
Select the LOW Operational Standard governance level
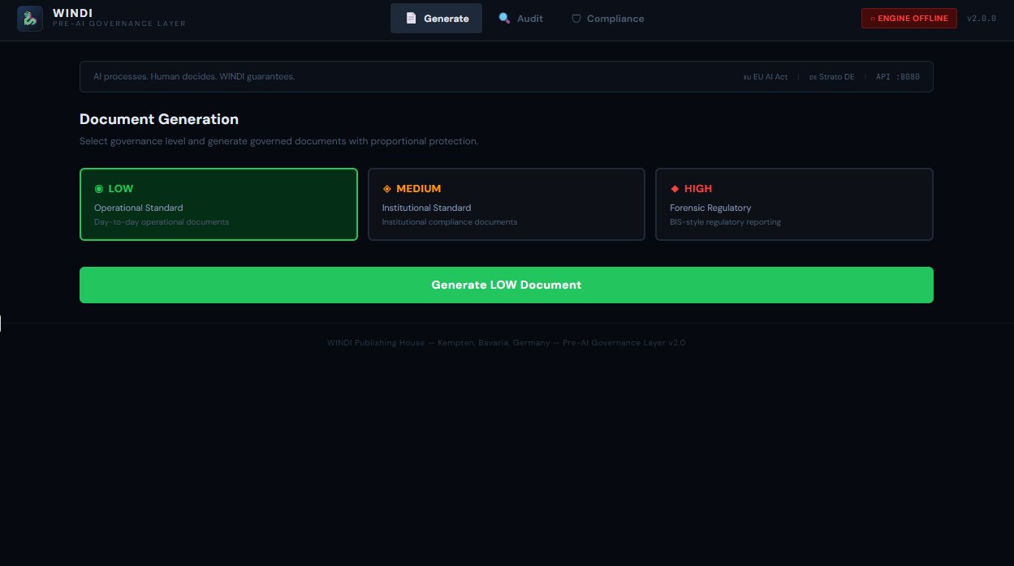tap(218, 204)
